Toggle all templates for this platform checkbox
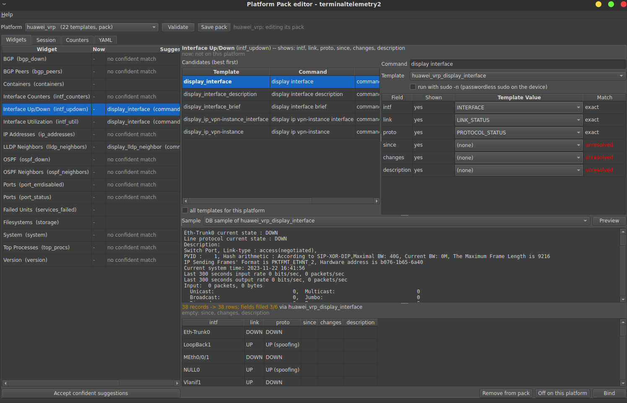The height and width of the screenshot is (403, 627). click(185, 210)
